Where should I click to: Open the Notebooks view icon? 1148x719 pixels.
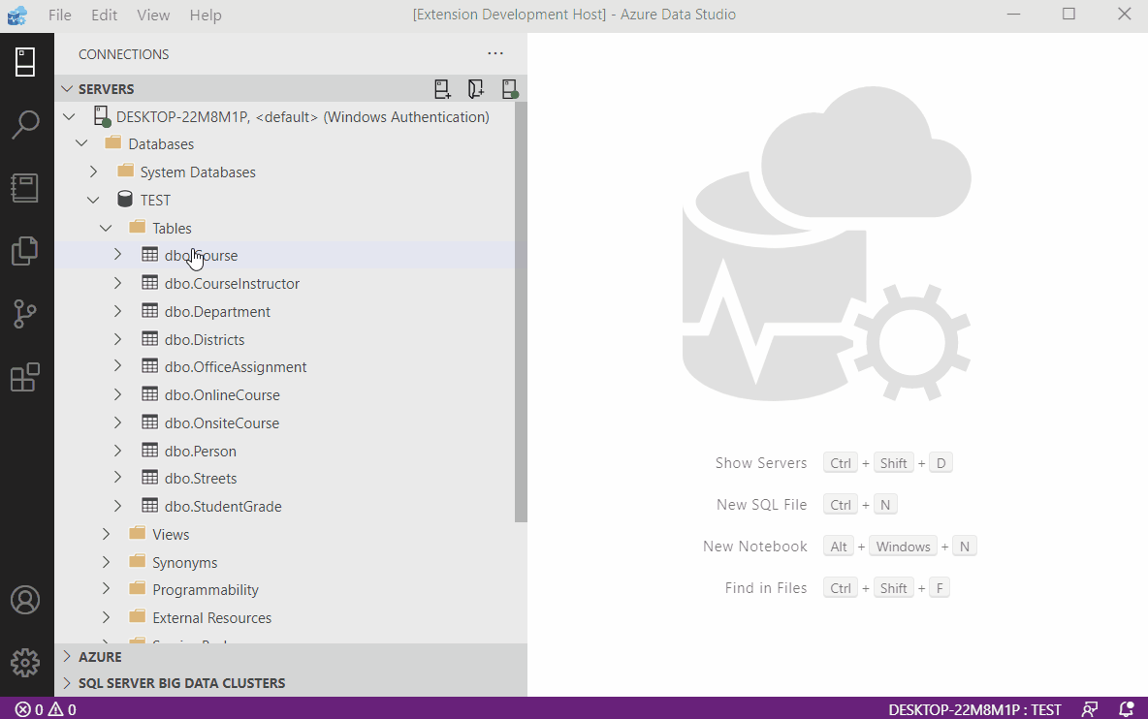[25, 188]
